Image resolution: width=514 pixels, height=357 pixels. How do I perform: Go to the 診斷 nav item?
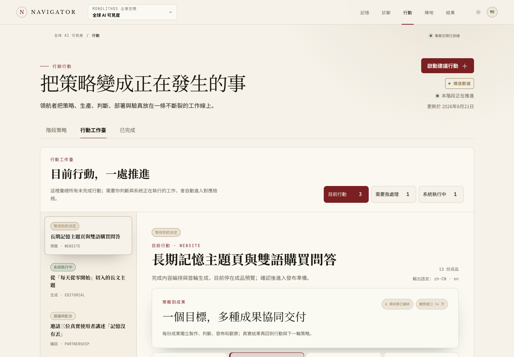(386, 12)
